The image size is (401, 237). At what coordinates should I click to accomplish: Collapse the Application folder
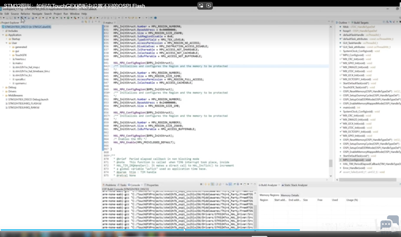click(3, 35)
